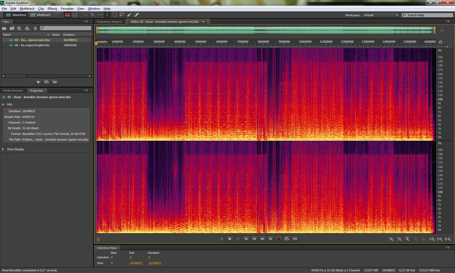Zoom in at out point
This screenshot has height=273, width=455.
pyautogui.click(x=440, y=239)
